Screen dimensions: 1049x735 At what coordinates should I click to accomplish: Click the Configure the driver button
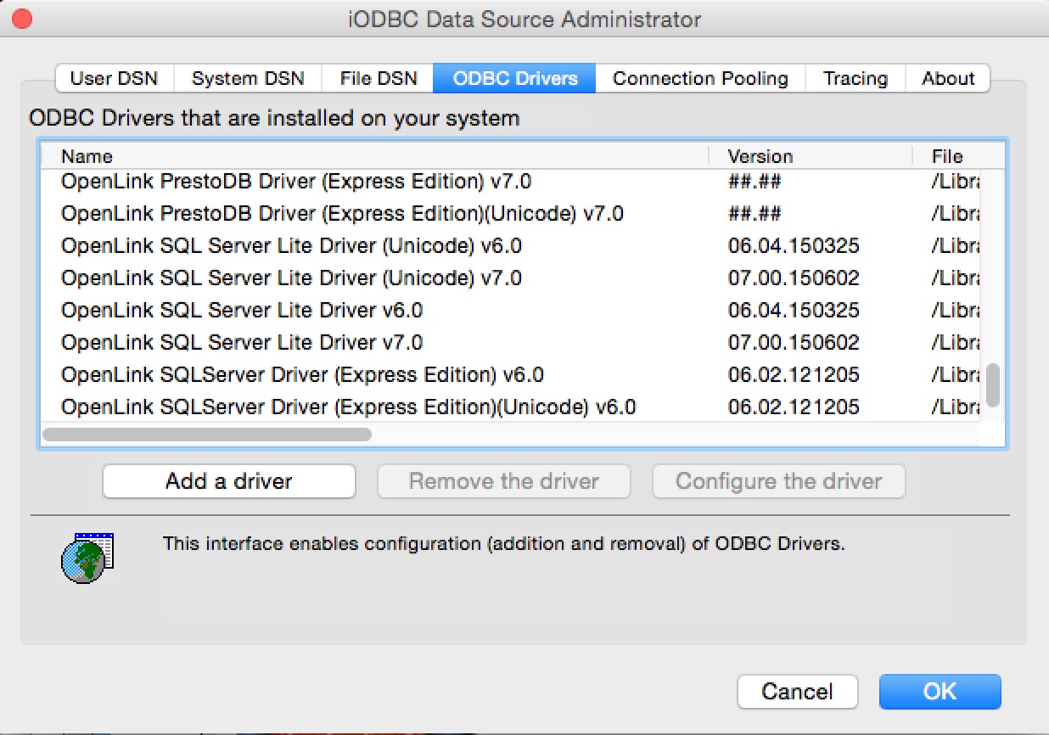click(x=779, y=481)
